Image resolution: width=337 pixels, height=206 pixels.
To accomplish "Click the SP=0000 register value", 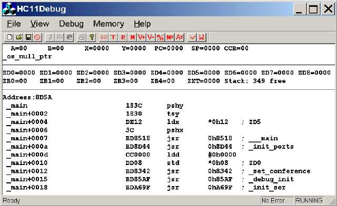I will tap(206, 48).
